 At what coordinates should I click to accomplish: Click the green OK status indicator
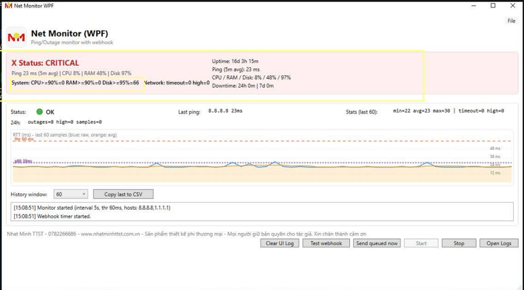pos(39,112)
